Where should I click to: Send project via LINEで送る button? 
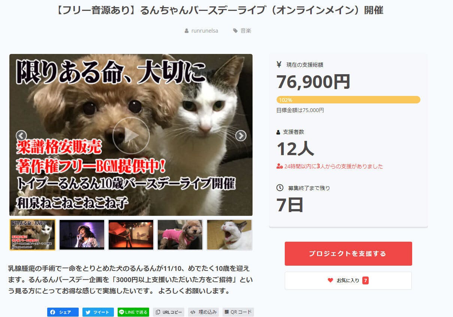[x=133, y=312]
